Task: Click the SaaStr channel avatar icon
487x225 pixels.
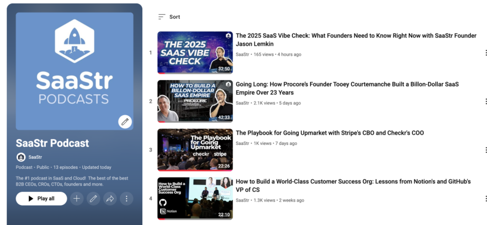Action: [21, 157]
